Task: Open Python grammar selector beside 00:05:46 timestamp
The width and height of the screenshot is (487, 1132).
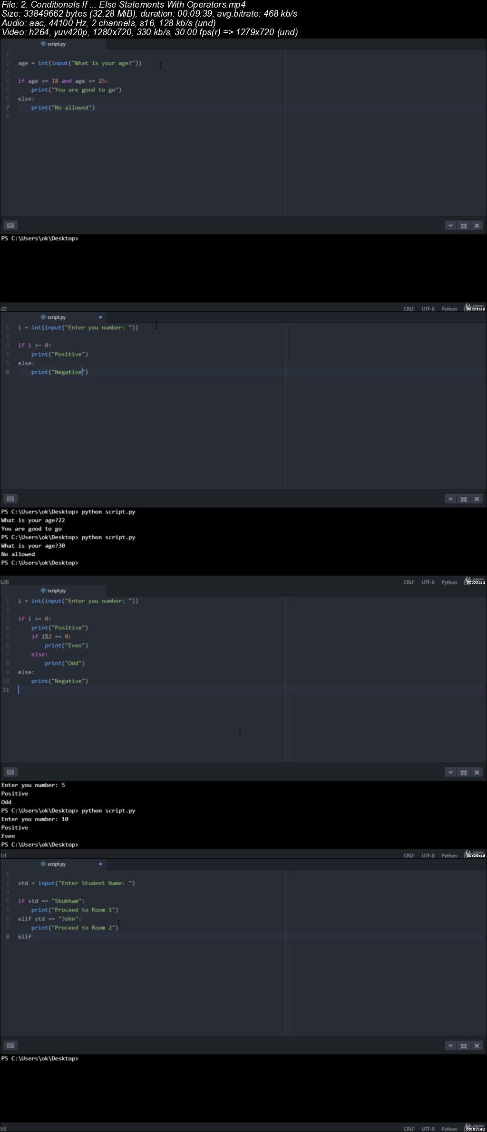Action: (449, 856)
